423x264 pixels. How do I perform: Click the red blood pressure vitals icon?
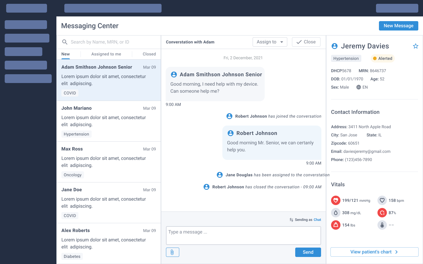point(335,200)
